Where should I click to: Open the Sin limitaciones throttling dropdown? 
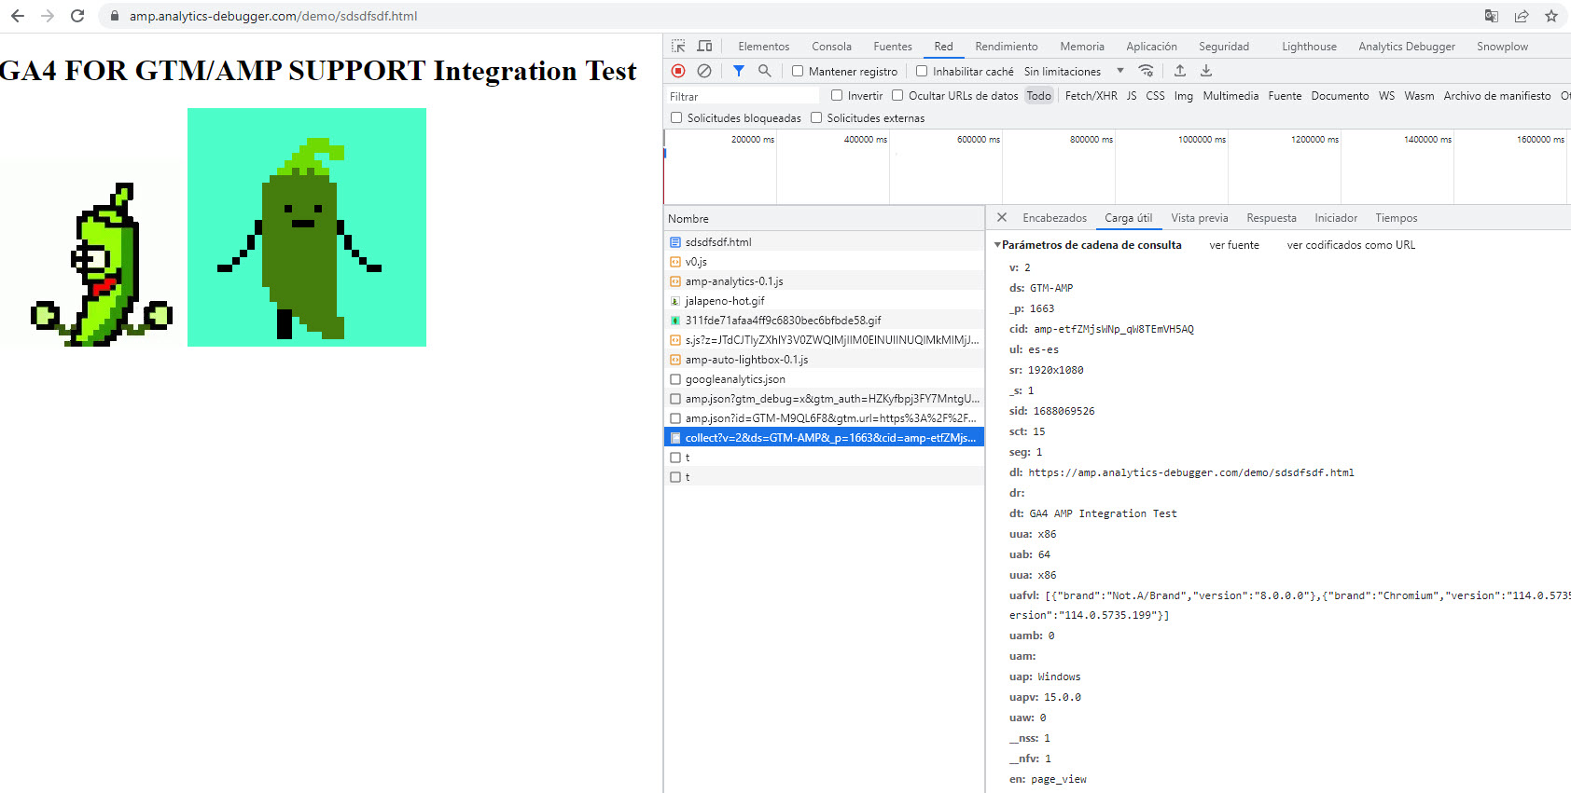pyautogui.click(x=1073, y=71)
